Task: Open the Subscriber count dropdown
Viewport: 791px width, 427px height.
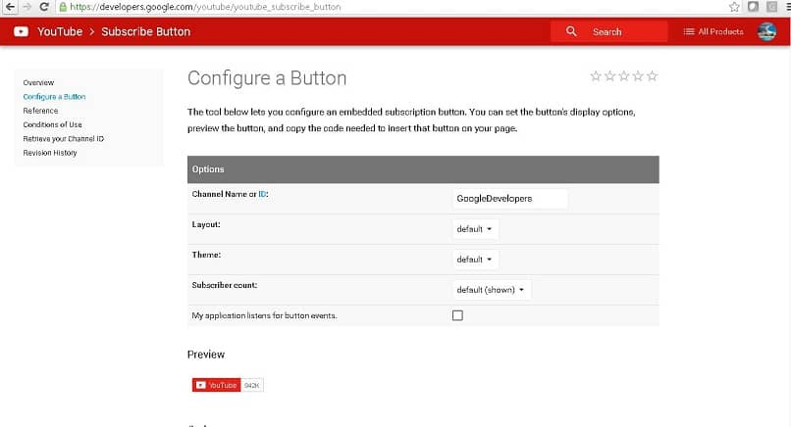Action: point(492,290)
